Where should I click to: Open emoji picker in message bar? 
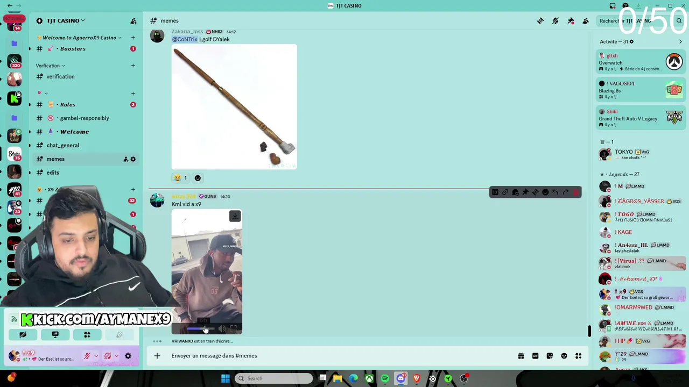pos(564,356)
